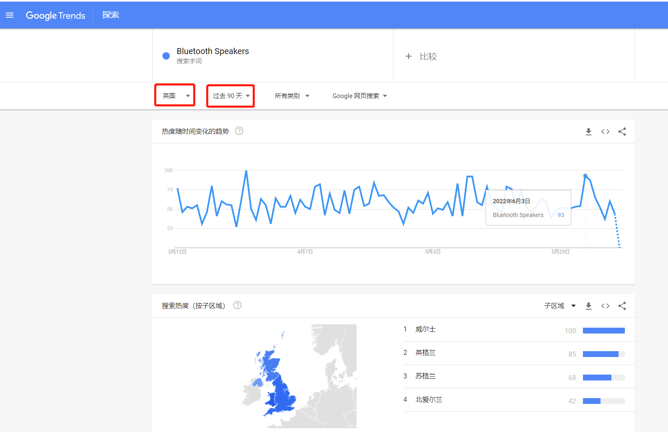
Task: Click the plus icon next to 比较
Action: click(x=409, y=56)
